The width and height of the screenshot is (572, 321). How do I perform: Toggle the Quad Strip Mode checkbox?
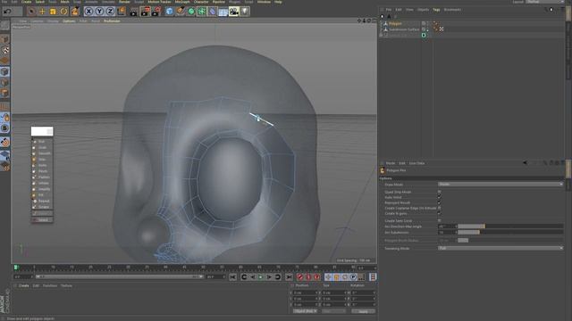point(439,192)
